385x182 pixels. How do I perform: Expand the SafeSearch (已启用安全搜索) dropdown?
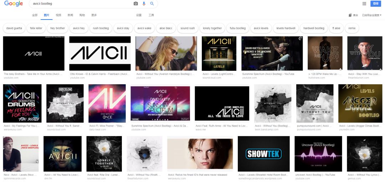(x=371, y=15)
